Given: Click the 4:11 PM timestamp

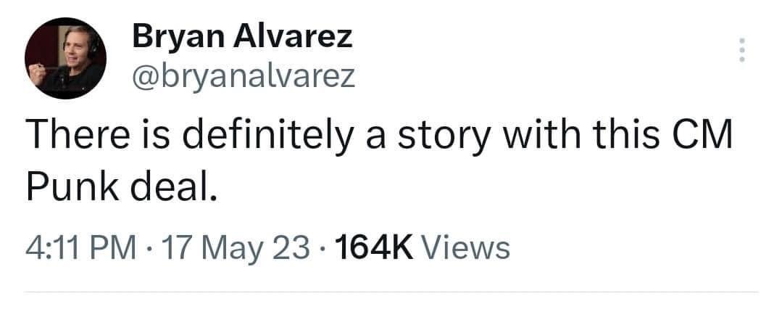Looking at the screenshot, I should pos(80,249).
